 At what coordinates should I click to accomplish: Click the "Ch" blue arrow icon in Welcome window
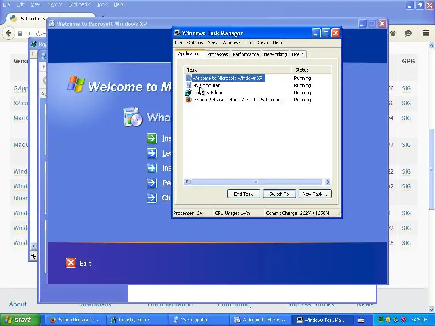point(152,198)
